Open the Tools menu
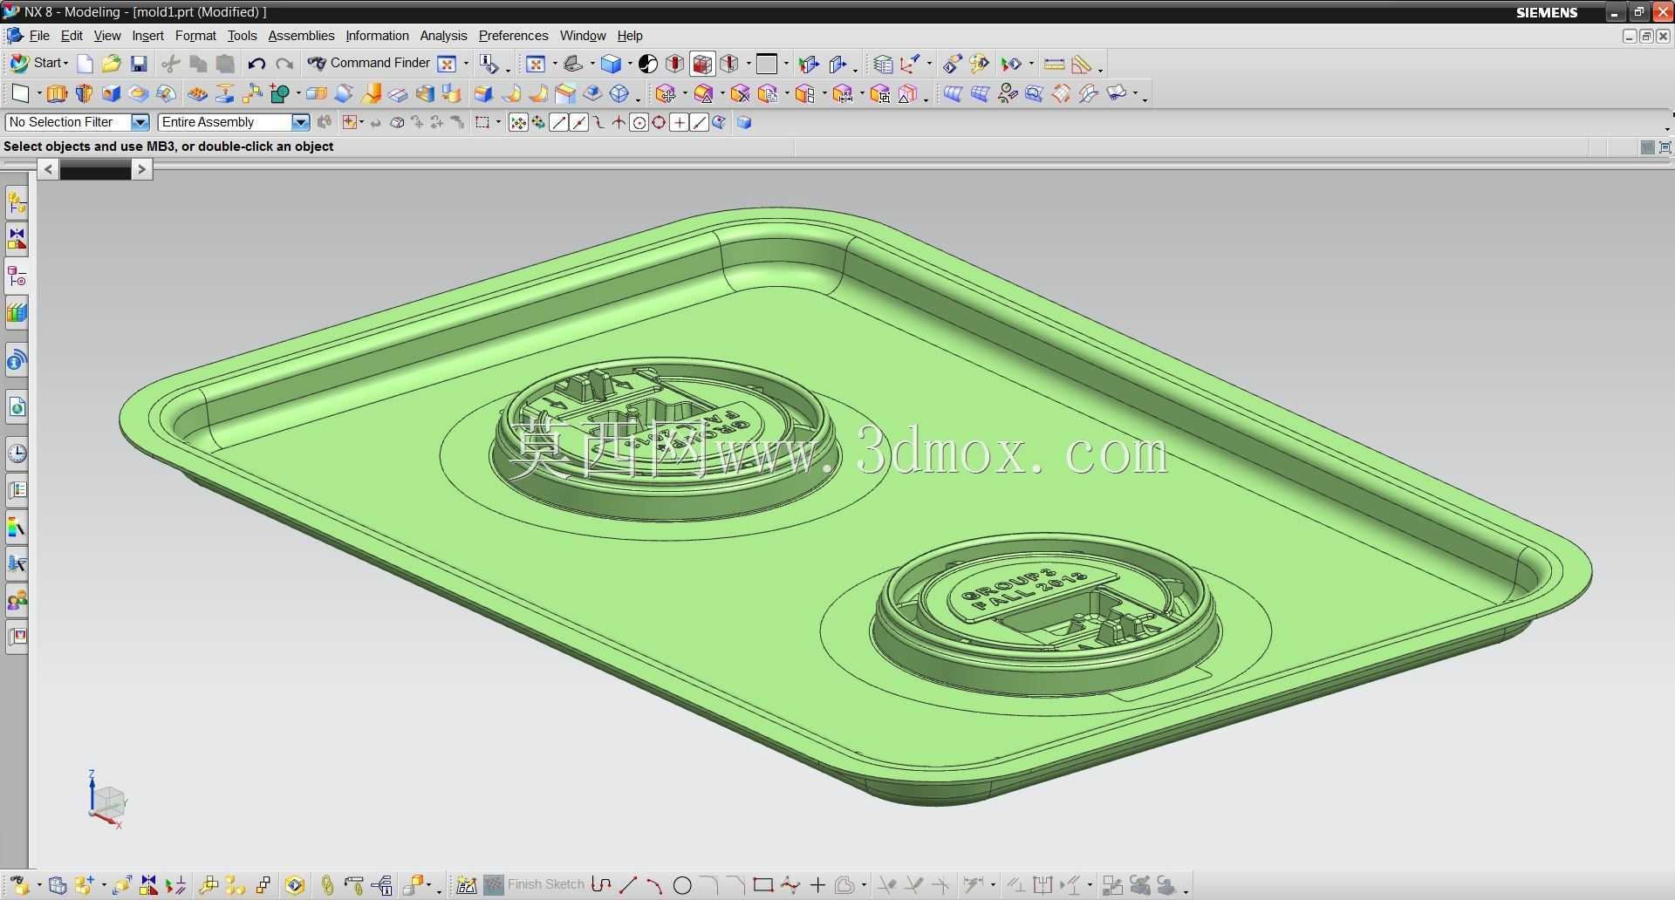The width and height of the screenshot is (1675, 900). coord(242,36)
